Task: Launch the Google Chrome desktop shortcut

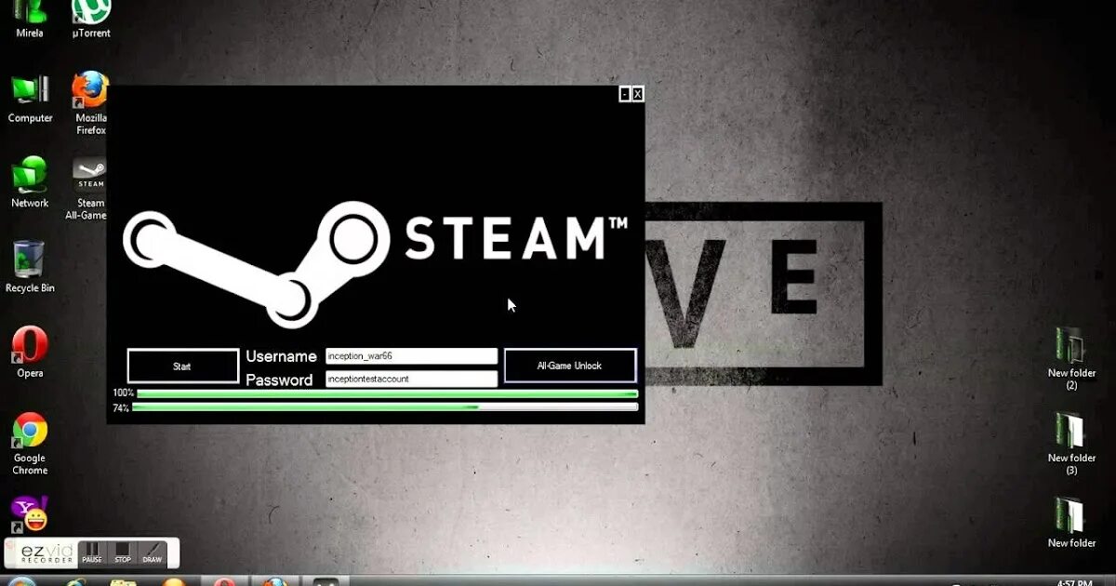Action: (x=30, y=443)
